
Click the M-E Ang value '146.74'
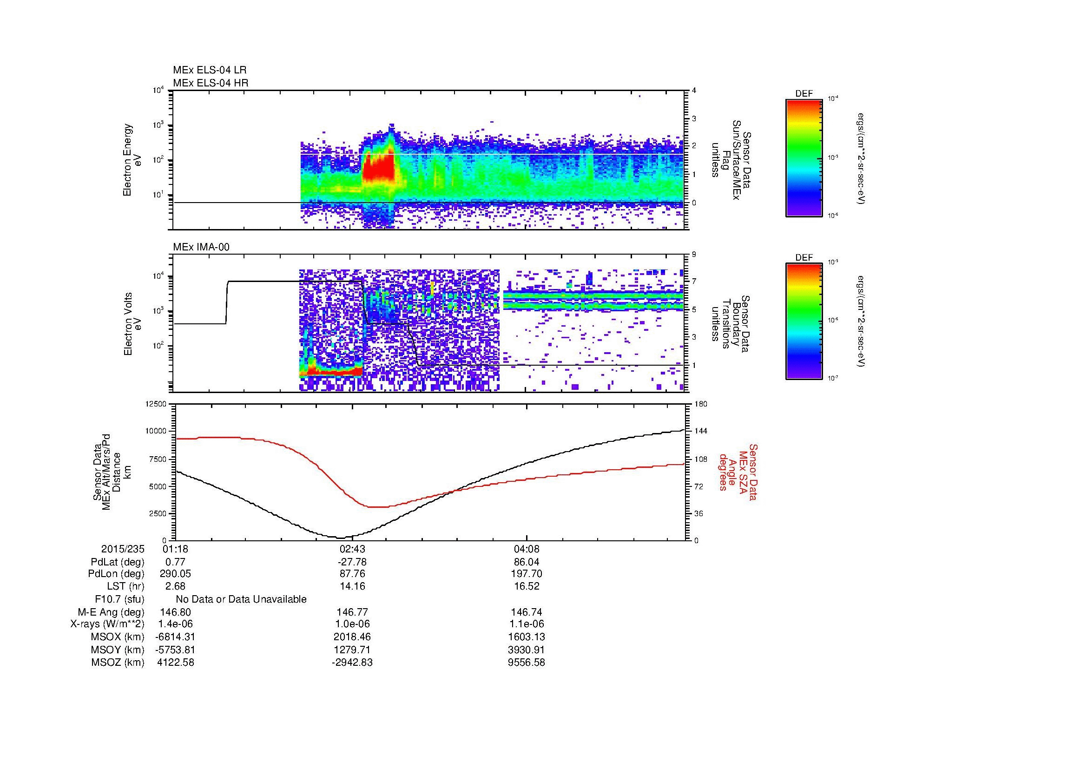[527, 612]
